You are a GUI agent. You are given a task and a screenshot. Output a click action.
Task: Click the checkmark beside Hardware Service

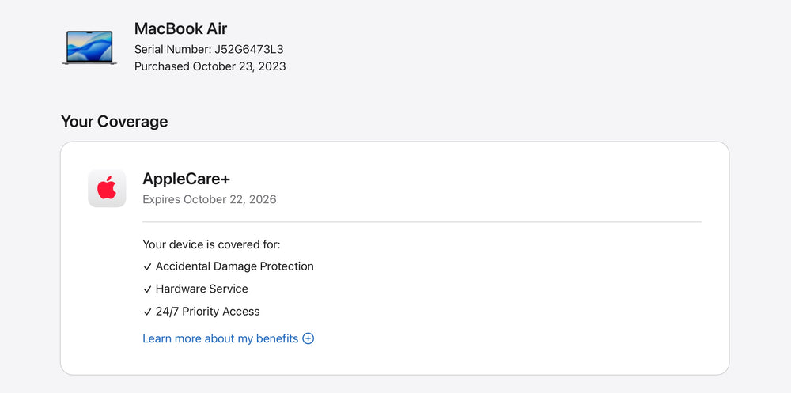pos(147,289)
